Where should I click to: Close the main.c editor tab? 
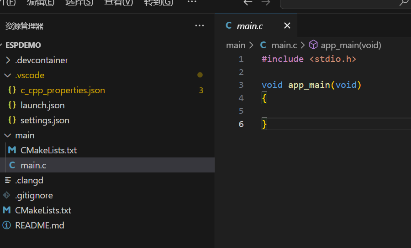coord(287,25)
